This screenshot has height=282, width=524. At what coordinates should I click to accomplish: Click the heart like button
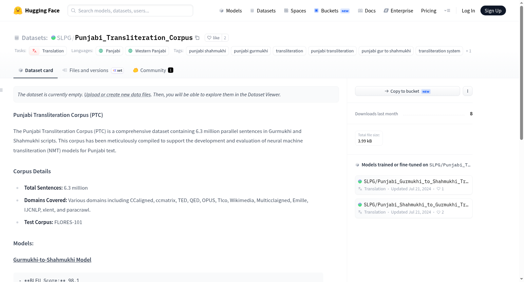(x=213, y=38)
